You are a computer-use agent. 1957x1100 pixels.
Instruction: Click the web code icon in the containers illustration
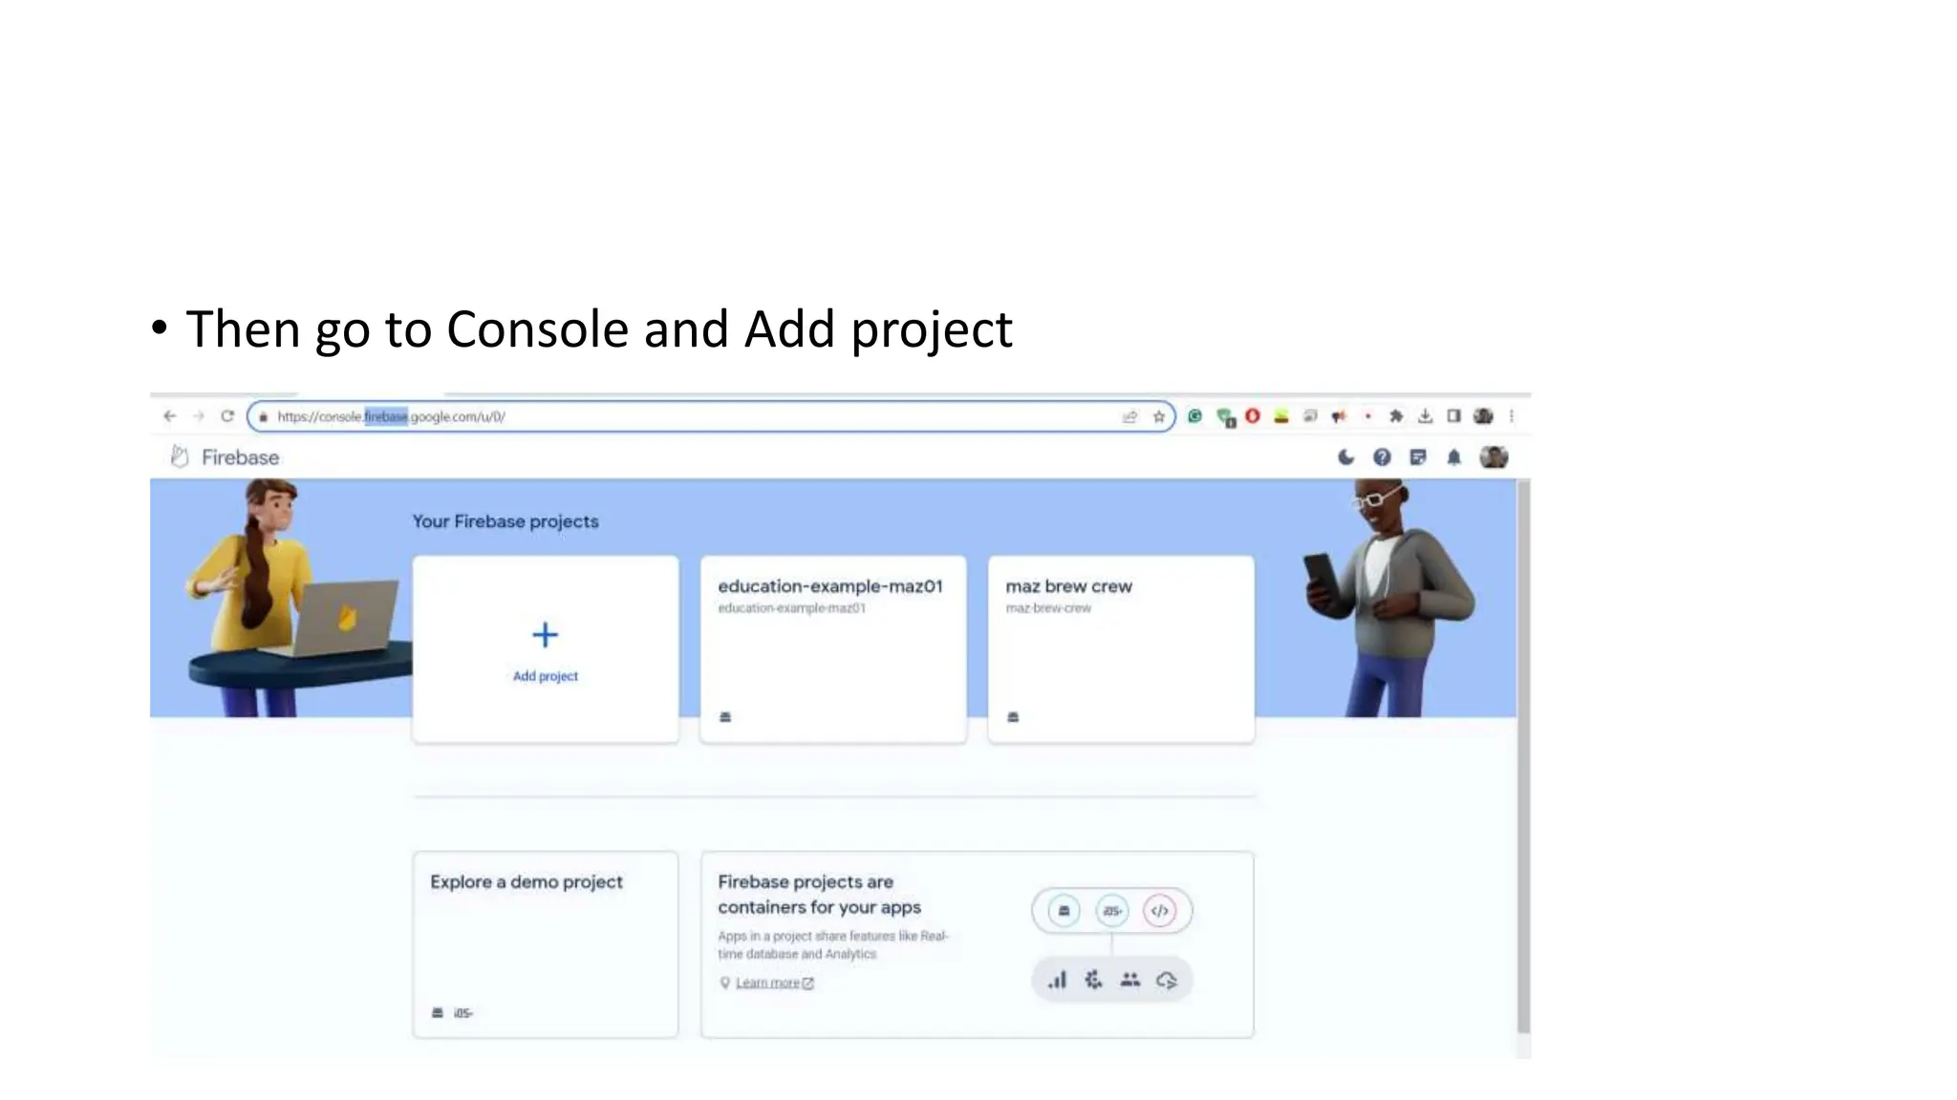1159,911
